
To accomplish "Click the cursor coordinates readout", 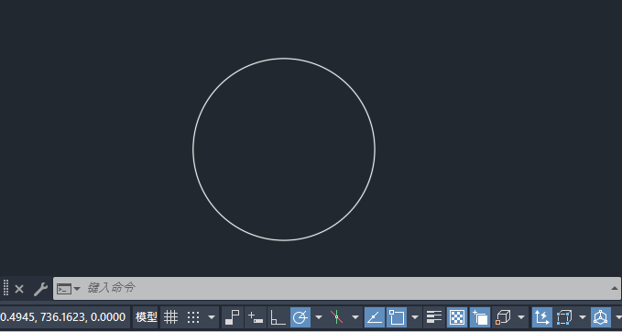I will [x=63, y=317].
